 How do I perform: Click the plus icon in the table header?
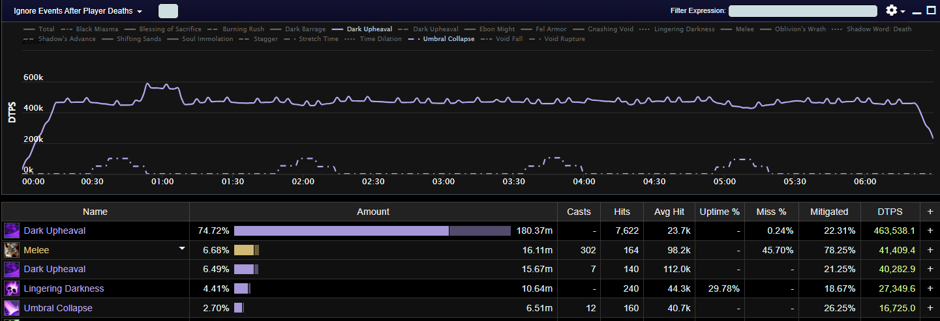(x=930, y=212)
